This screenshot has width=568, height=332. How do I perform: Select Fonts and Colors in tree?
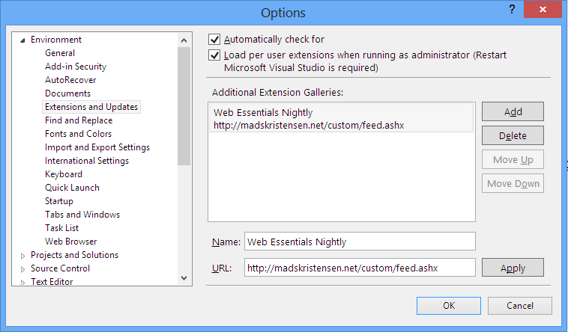click(78, 134)
